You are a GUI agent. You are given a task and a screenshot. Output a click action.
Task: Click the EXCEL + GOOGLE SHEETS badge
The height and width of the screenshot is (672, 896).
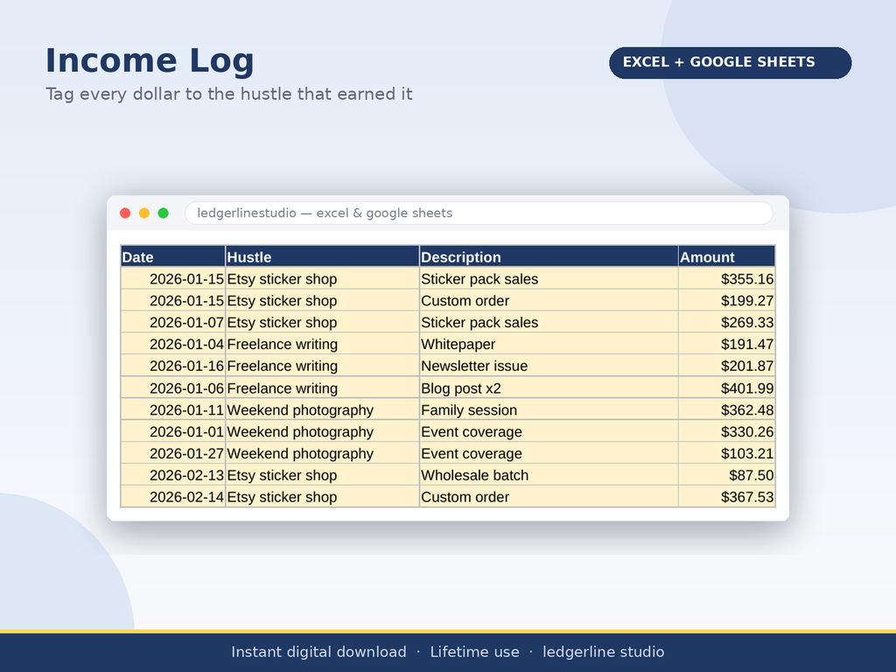tap(731, 62)
